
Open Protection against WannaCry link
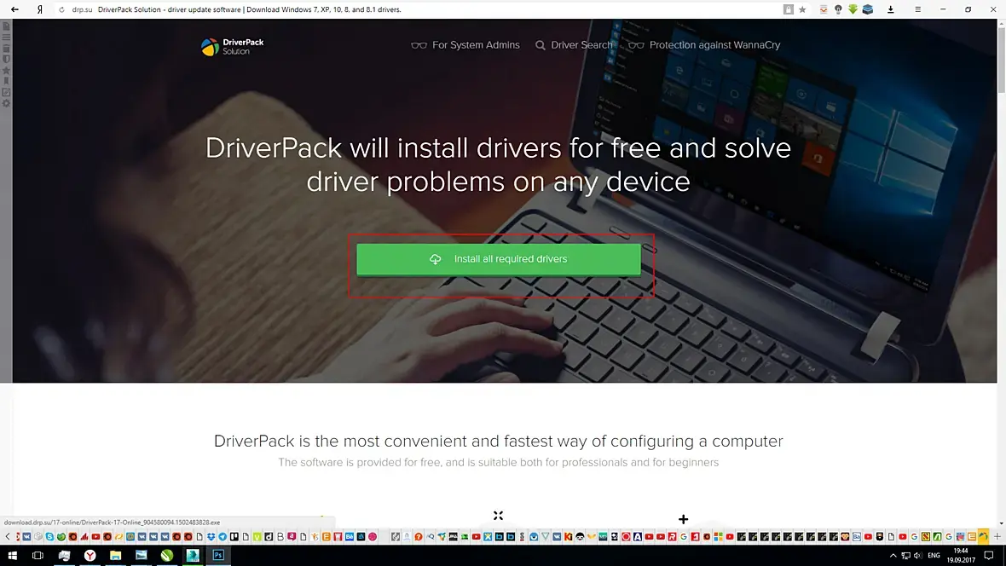(704, 45)
